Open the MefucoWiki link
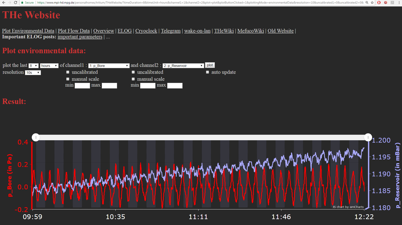This screenshot has width=402, height=225. 250,31
